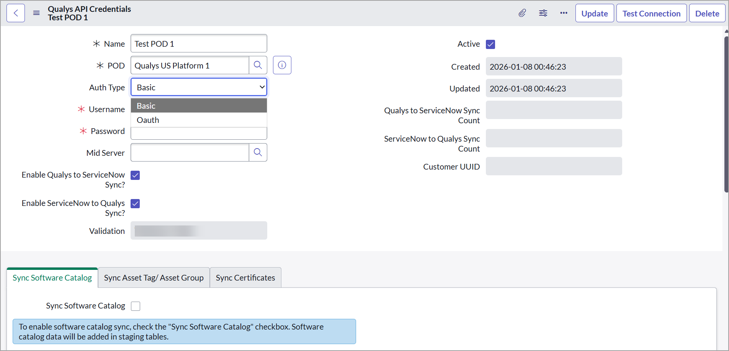The image size is (729, 351).
Task: Click the ServiceNow to Qualys Sync Count field
Action: point(554,139)
